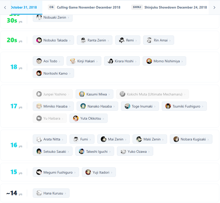Switch to Culling Game November-December 2018 tab
The image size is (220, 203).
pyautogui.click(x=84, y=7)
